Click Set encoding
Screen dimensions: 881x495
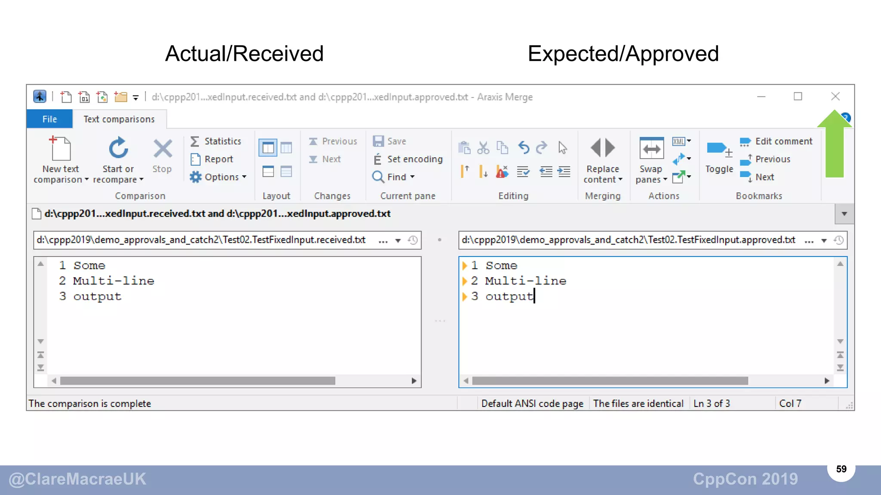408,159
